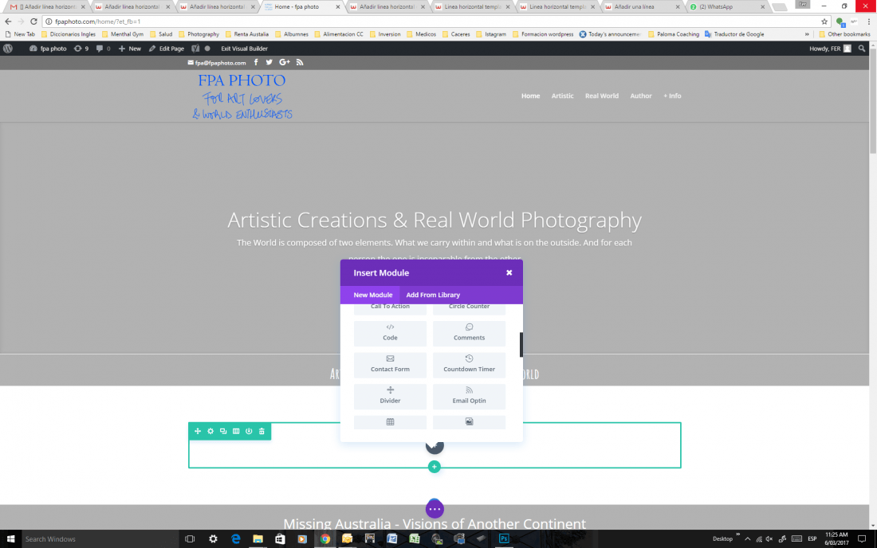Image resolution: width=877 pixels, height=548 pixels.
Task: Open the WordPress logo menu
Action: coord(8,49)
